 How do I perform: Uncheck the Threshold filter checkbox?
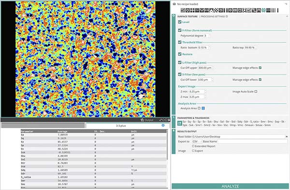tap(180, 42)
